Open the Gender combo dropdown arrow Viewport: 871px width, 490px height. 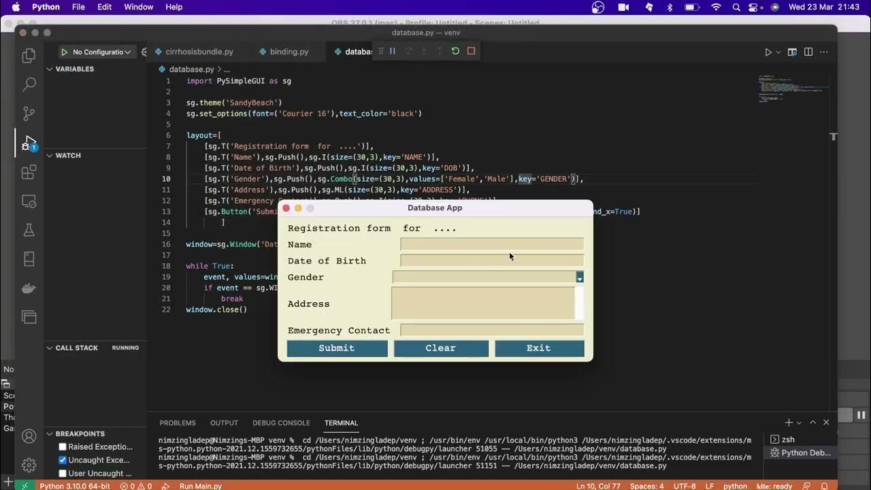(x=580, y=277)
